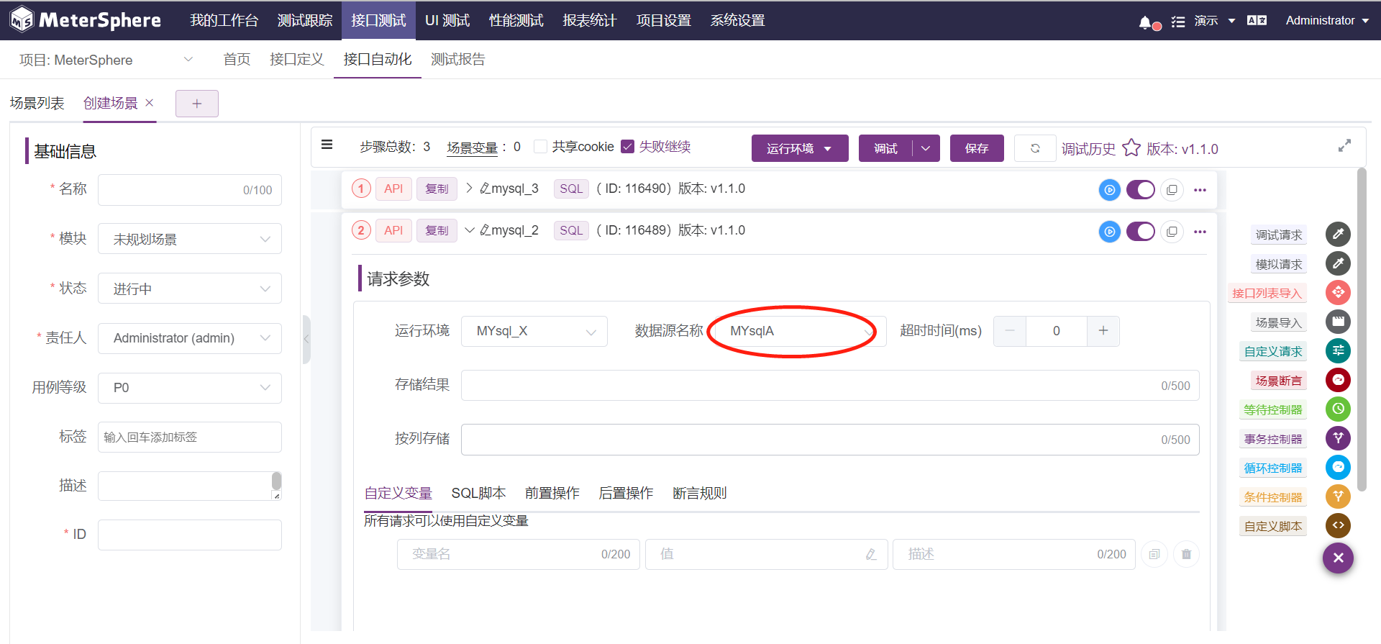The width and height of the screenshot is (1381, 644).
Task: Open the 模块 dropdown 未规划场景
Action: point(190,239)
